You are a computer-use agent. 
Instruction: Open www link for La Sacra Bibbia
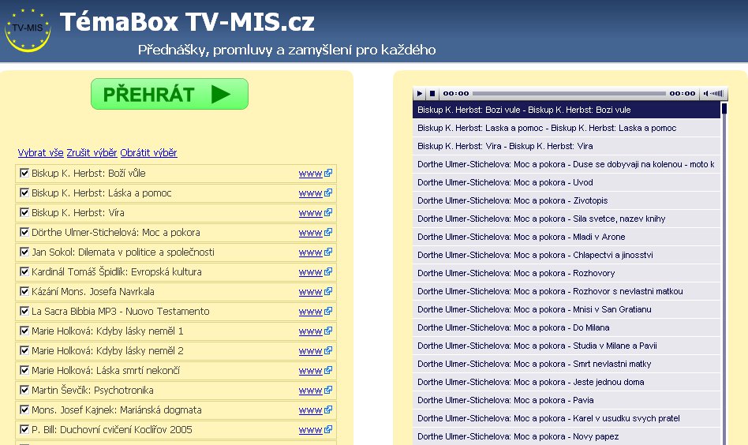[311, 312]
